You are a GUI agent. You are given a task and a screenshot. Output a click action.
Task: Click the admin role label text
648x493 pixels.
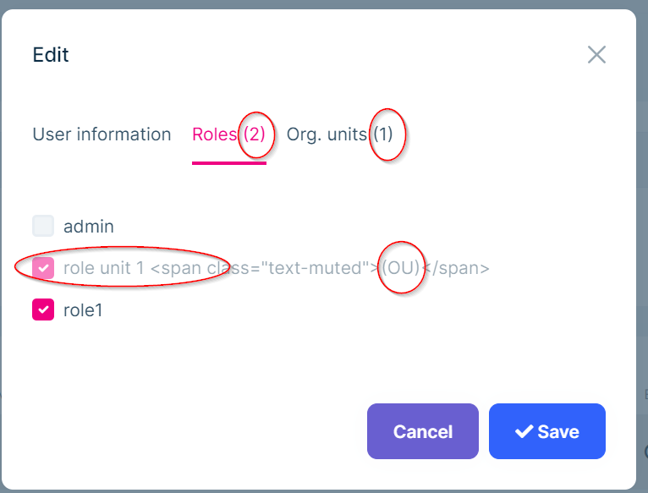pyautogui.click(x=89, y=227)
